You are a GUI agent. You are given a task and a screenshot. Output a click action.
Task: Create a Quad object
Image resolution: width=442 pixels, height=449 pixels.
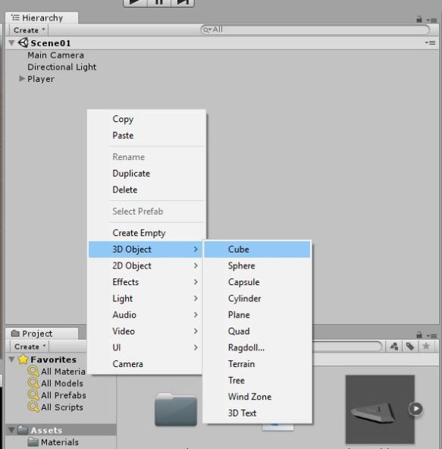tap(257, 331)
